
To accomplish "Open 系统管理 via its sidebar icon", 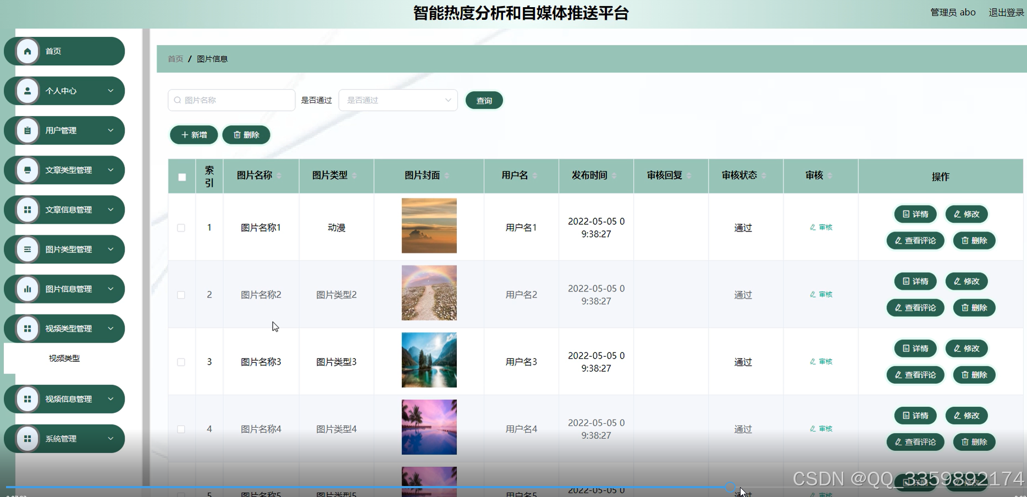I will tap(27, 439).
